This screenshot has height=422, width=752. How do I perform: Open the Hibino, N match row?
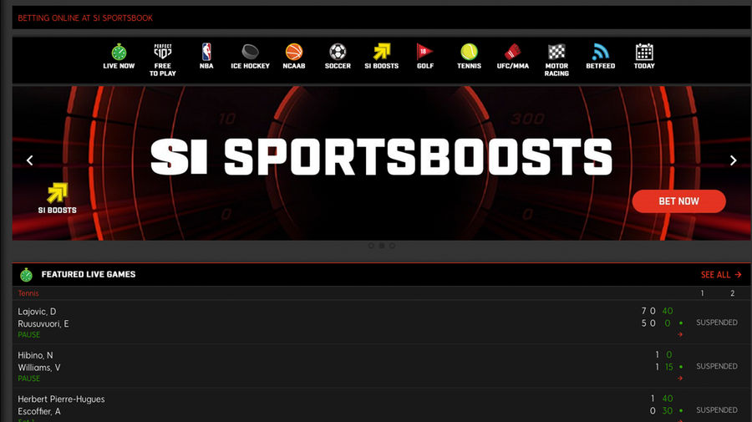(382, 366)
